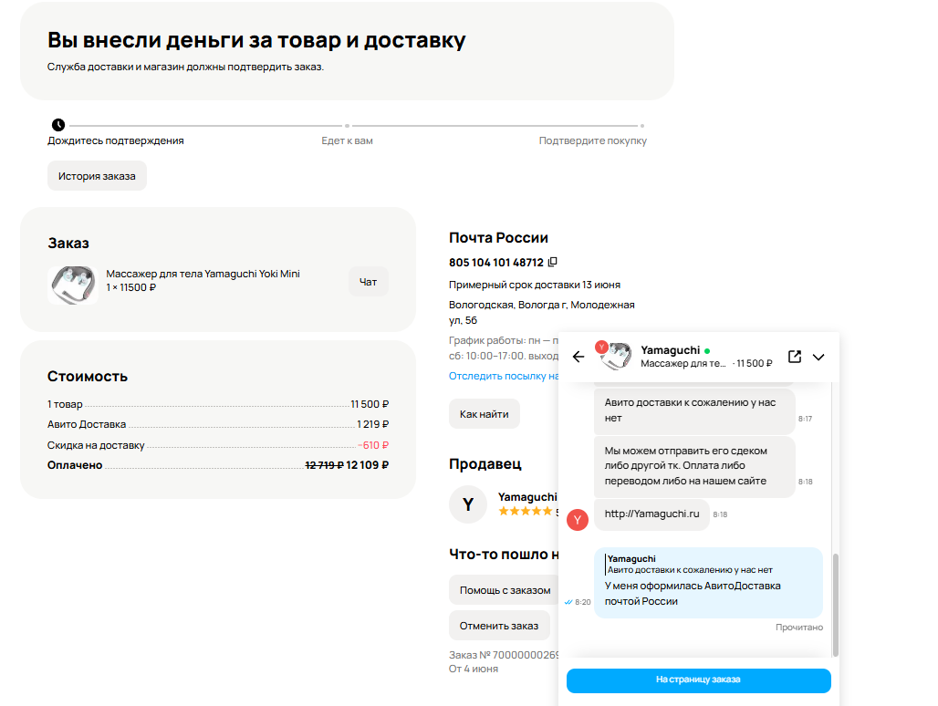Open chat in new window icon
Image resolution: width=938 pixels, height=706 pixels.
pos(795,357)
